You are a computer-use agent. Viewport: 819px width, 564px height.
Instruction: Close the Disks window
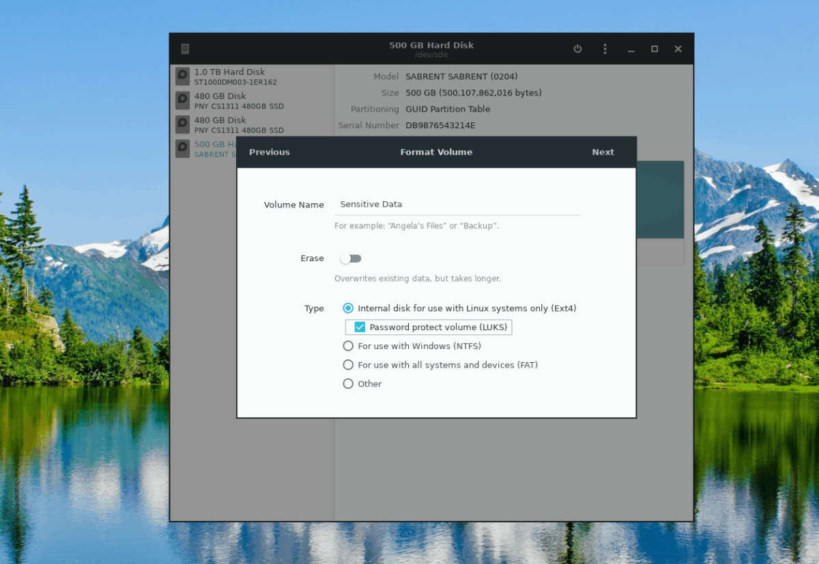click(x=678, y=49)
